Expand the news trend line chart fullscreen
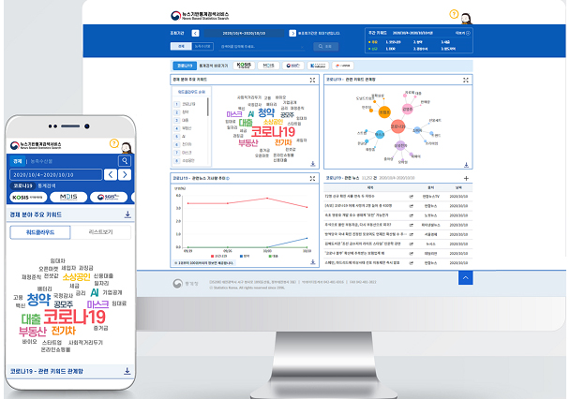570x399 pixels. (x=311, y=177)
